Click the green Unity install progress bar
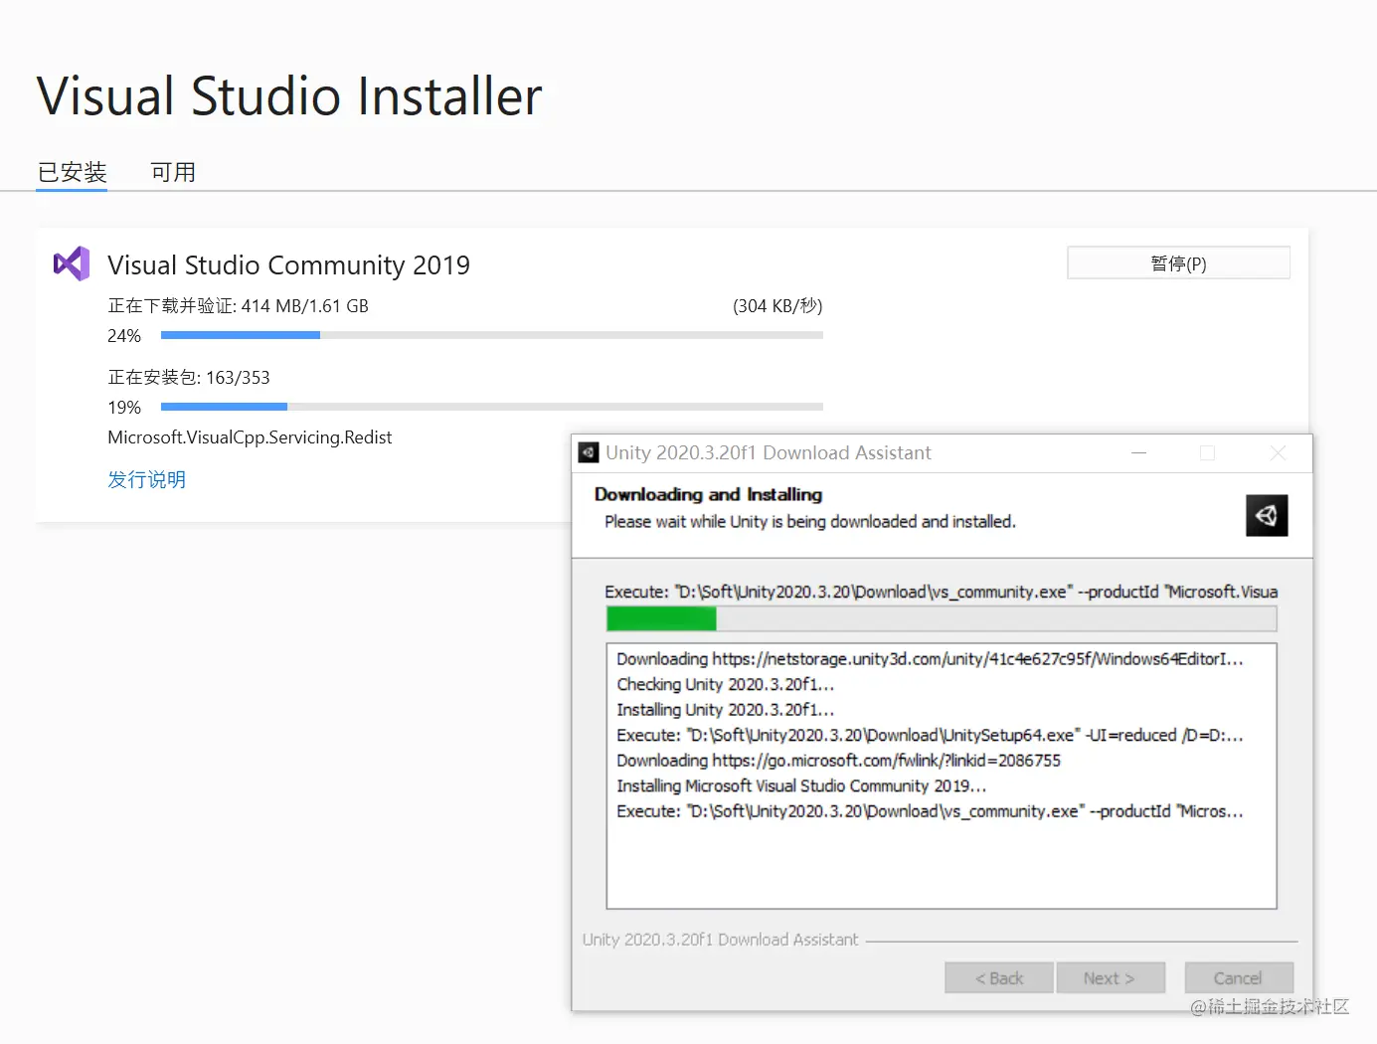Image resolution: width=1377 pixels, height=1044 pixels. [942, 619]
